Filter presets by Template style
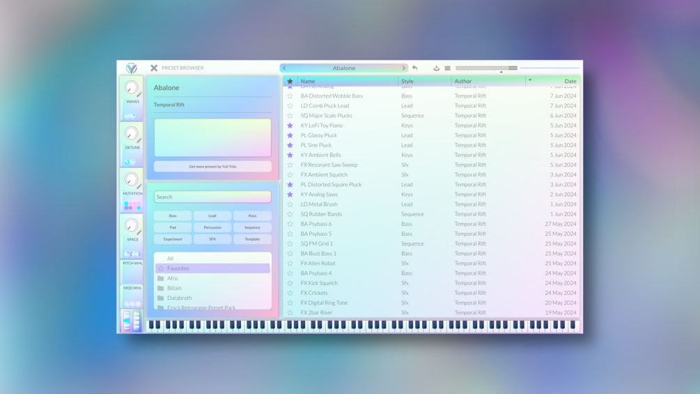700x394 pixels. coord(252,239)
